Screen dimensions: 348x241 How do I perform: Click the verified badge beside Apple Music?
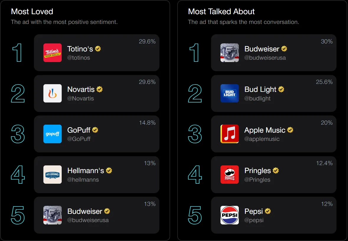[290, 130]
